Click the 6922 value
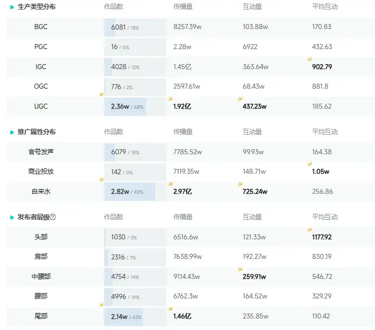375x330 pixels. pos(250,47)
